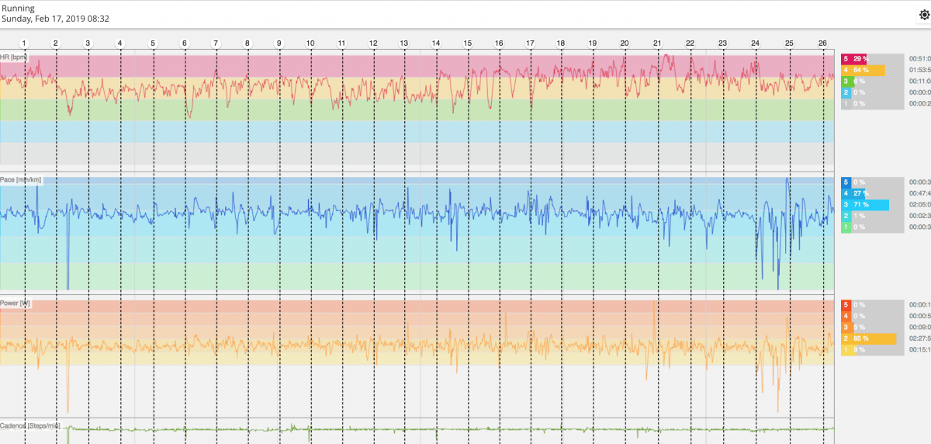Click lap marker 1 above the chart
Image resolution: width=931 pixels, height=444 pixels.
(25, 43)
